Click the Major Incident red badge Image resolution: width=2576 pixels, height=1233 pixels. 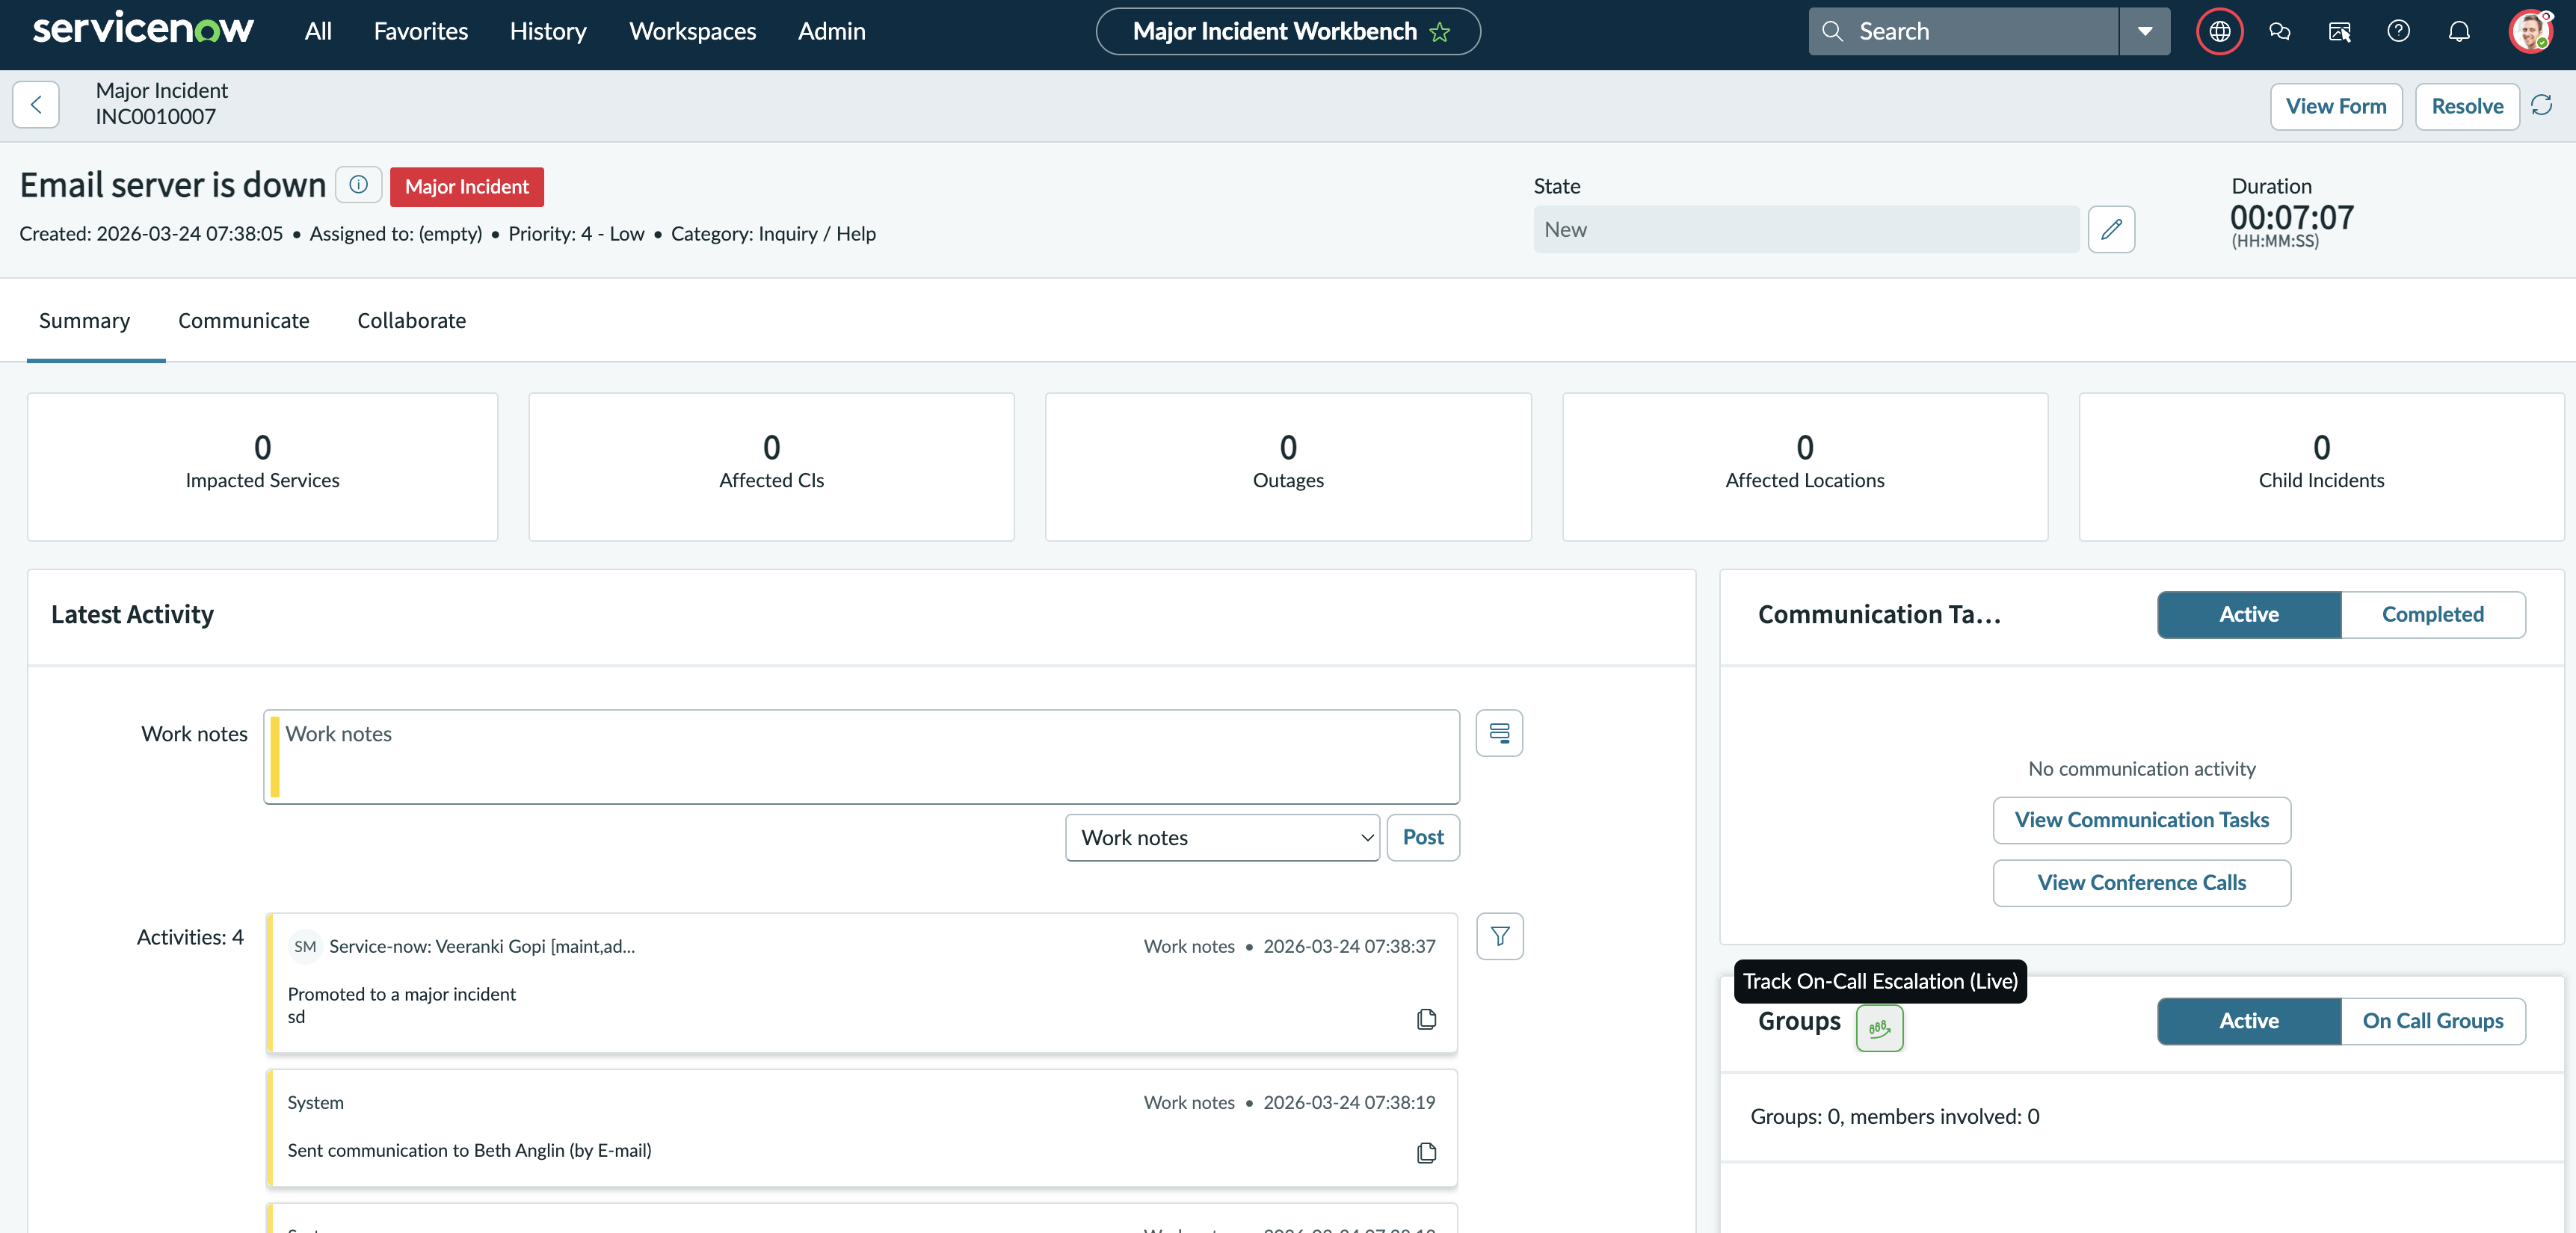point(466,187)
